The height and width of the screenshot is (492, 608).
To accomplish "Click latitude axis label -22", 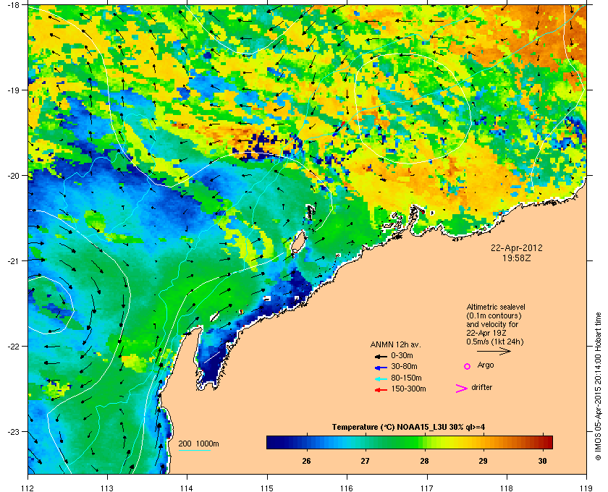I will tap(13, 347).
